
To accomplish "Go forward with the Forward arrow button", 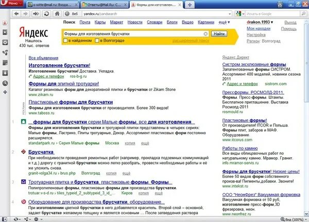I will [26, 14].
